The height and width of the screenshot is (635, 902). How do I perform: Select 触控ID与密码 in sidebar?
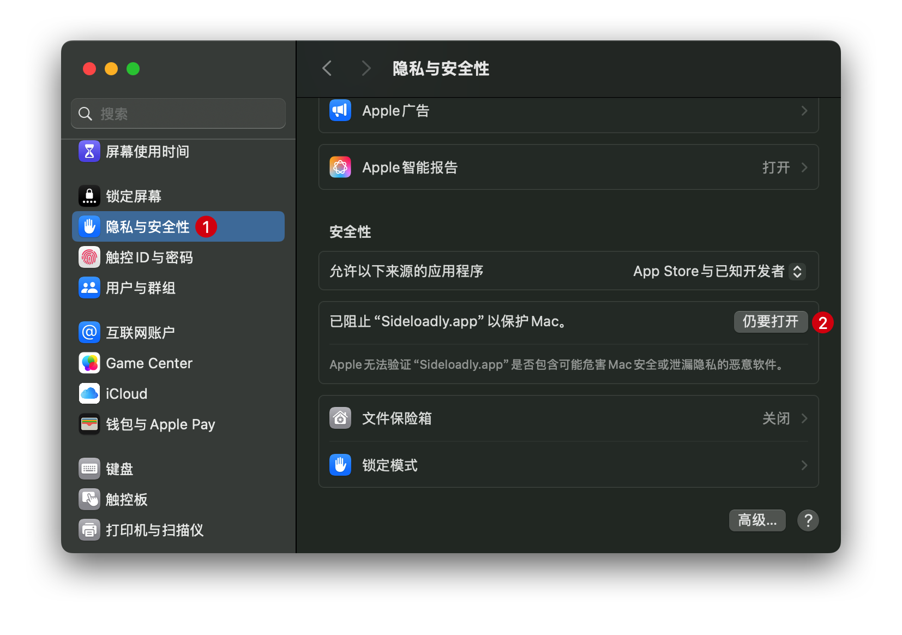click(x=178, y=257)
